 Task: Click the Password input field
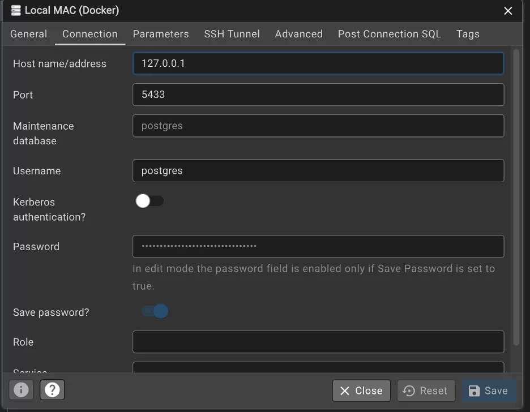pos(318,246)
